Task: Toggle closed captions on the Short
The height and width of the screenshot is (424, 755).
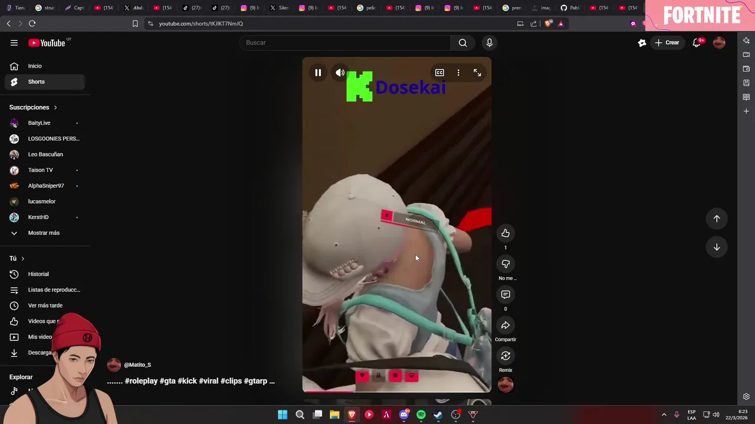Action: click(439, 72)
